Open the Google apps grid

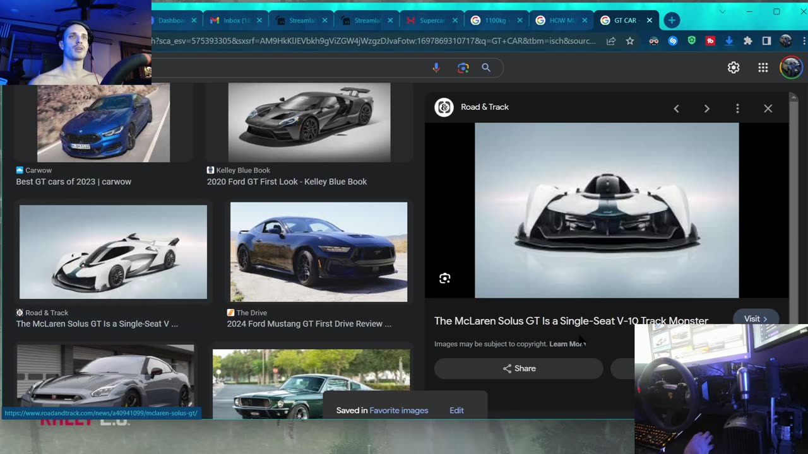pyautogui.click(x=763, y=67)
